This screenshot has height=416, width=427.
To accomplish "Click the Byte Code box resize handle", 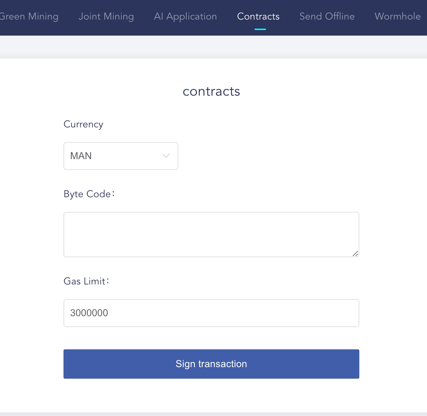I will point(355,254).
